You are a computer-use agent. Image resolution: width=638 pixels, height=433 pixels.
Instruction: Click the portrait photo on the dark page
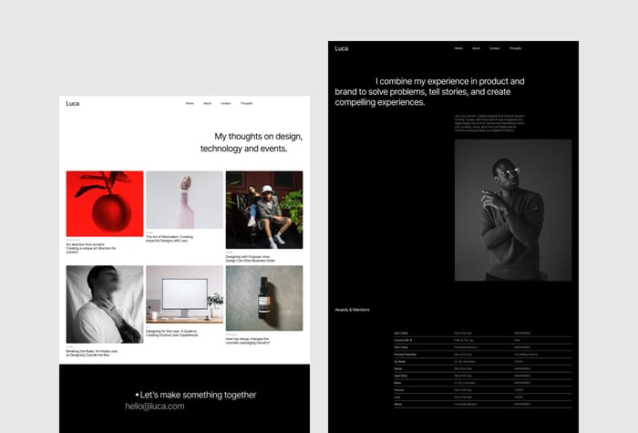[x=512, y=210]
